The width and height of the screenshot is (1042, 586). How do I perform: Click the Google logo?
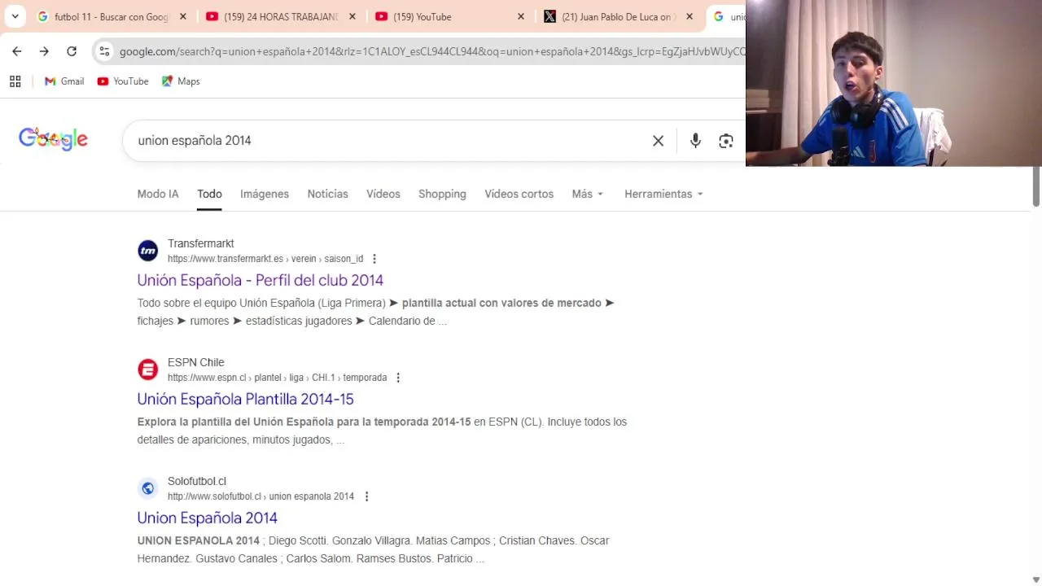click(x=53, y=139)
